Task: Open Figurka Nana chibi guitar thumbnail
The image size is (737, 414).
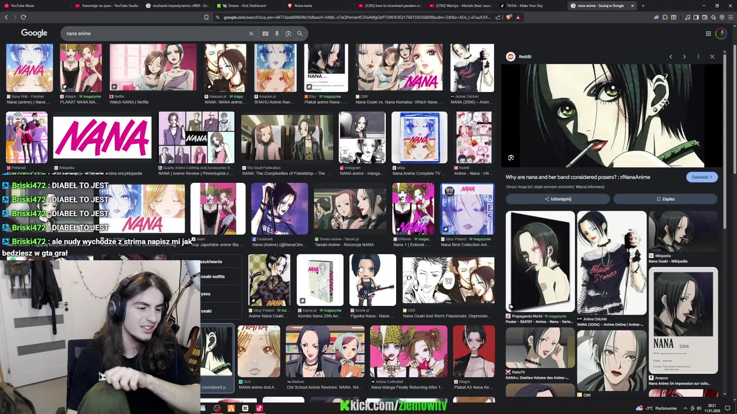Action: (373, 280)
